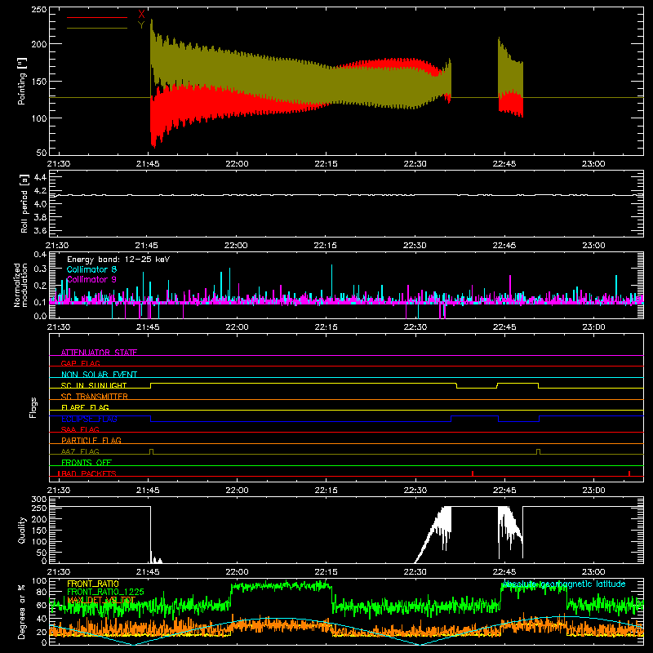The width and height of the screenshot is (653, 653).
Task: Click the 'Quality' vertical axis title
Action: (22, 530)
